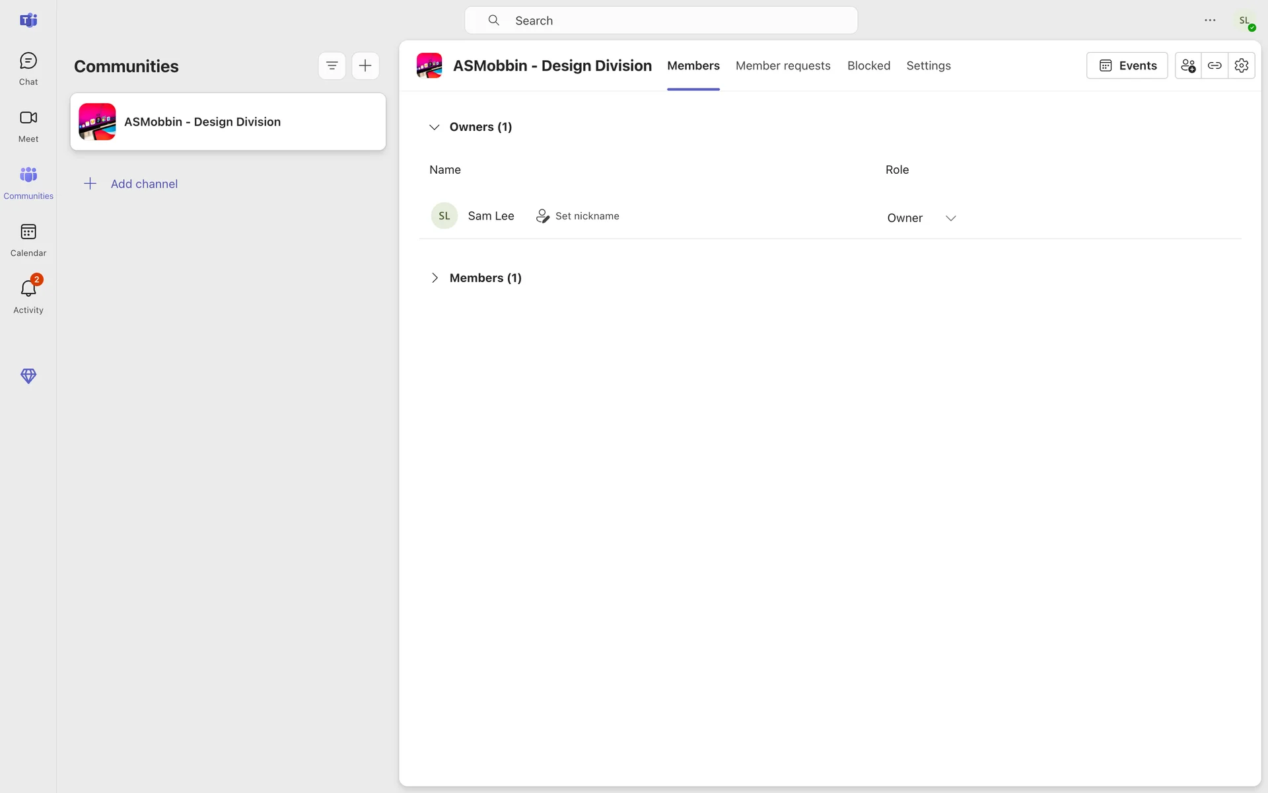
Task: Open the Meet video icon
Action: pos(28,126)
